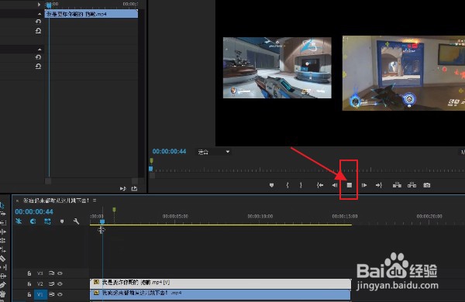Target the V1 track header
This screenshot has width=465, height=302.
click(x=40, y=294)
